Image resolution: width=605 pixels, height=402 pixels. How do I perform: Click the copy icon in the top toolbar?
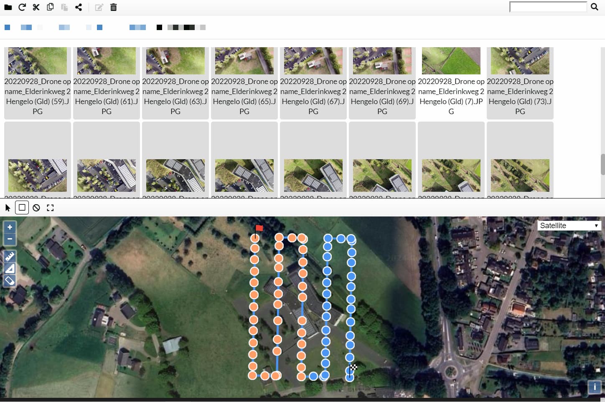pos(50,7)
